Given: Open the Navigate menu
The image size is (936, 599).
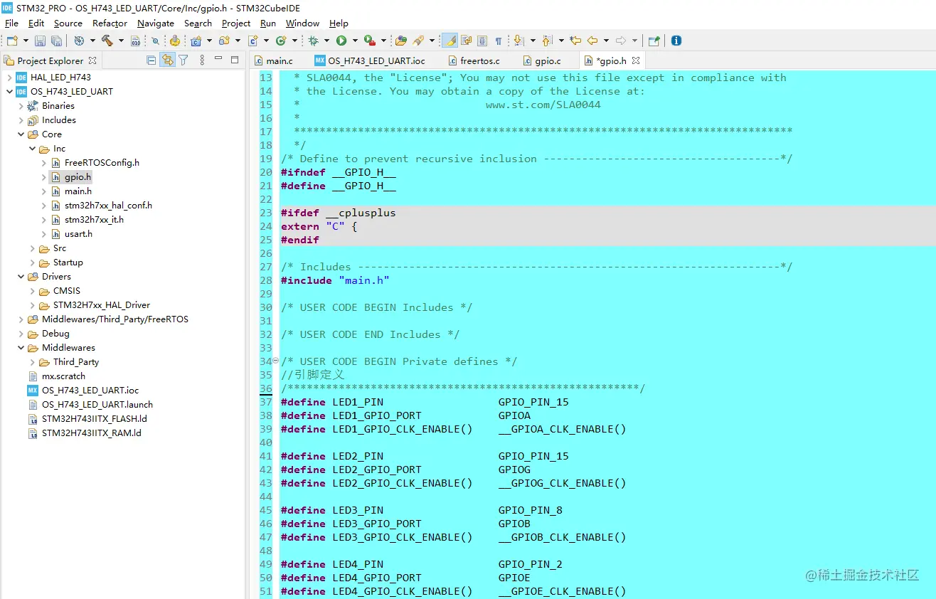Looking at the screenshot, I should pos(156,23).
